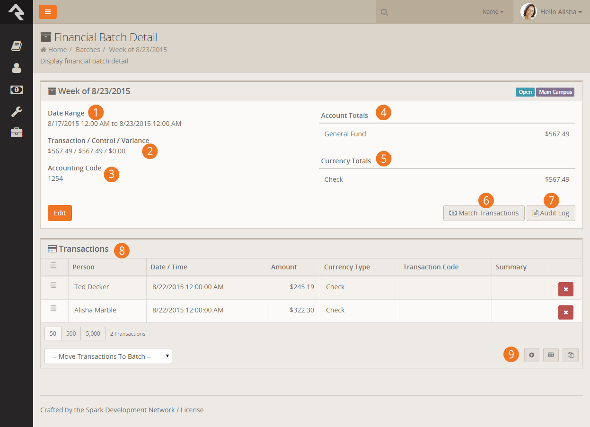Screen dimensions: 590x427
Task: Open the book icon in sidebar
Action: click(17, 46)
